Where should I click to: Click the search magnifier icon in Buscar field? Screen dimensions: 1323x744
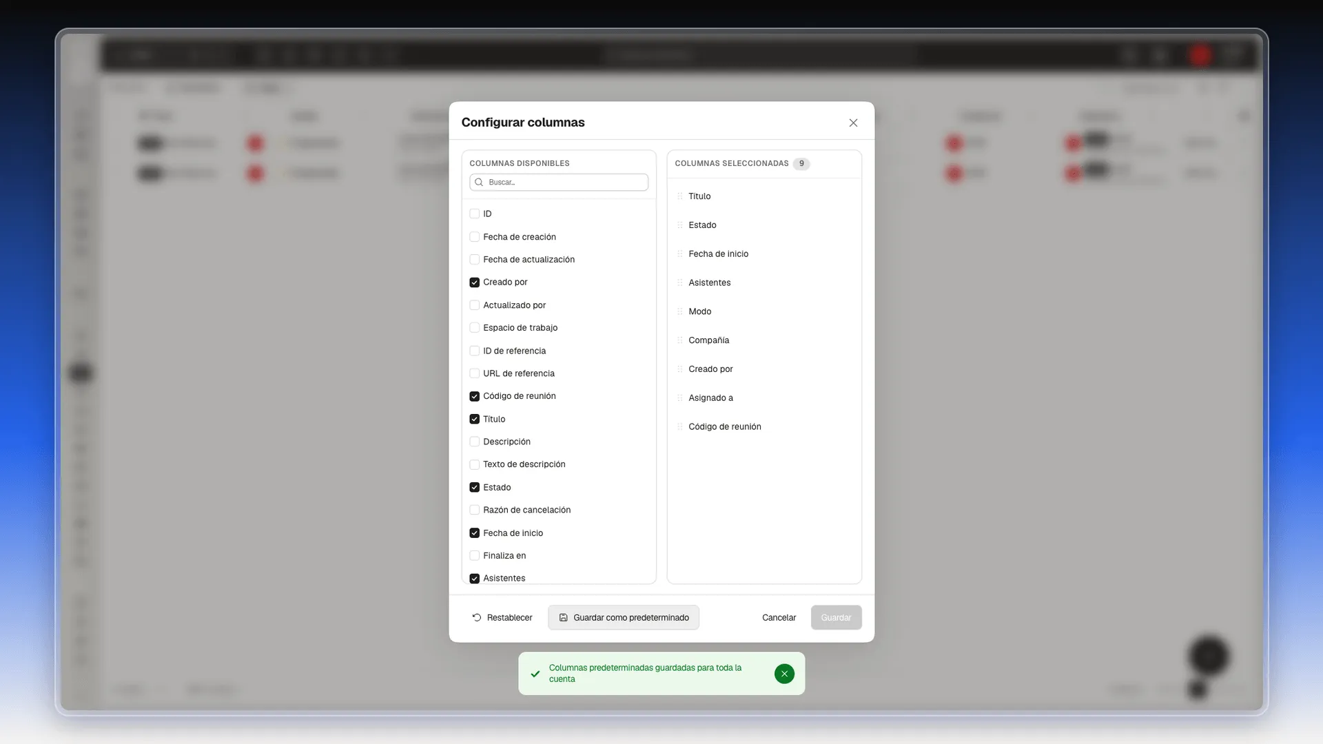(479, 183)
